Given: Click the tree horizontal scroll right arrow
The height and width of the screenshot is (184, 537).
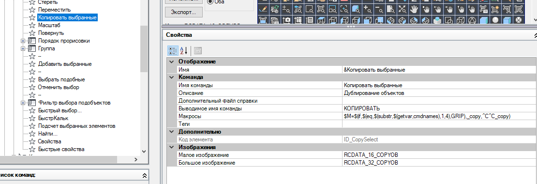Looking at the screenshot, I should (135, 159).
